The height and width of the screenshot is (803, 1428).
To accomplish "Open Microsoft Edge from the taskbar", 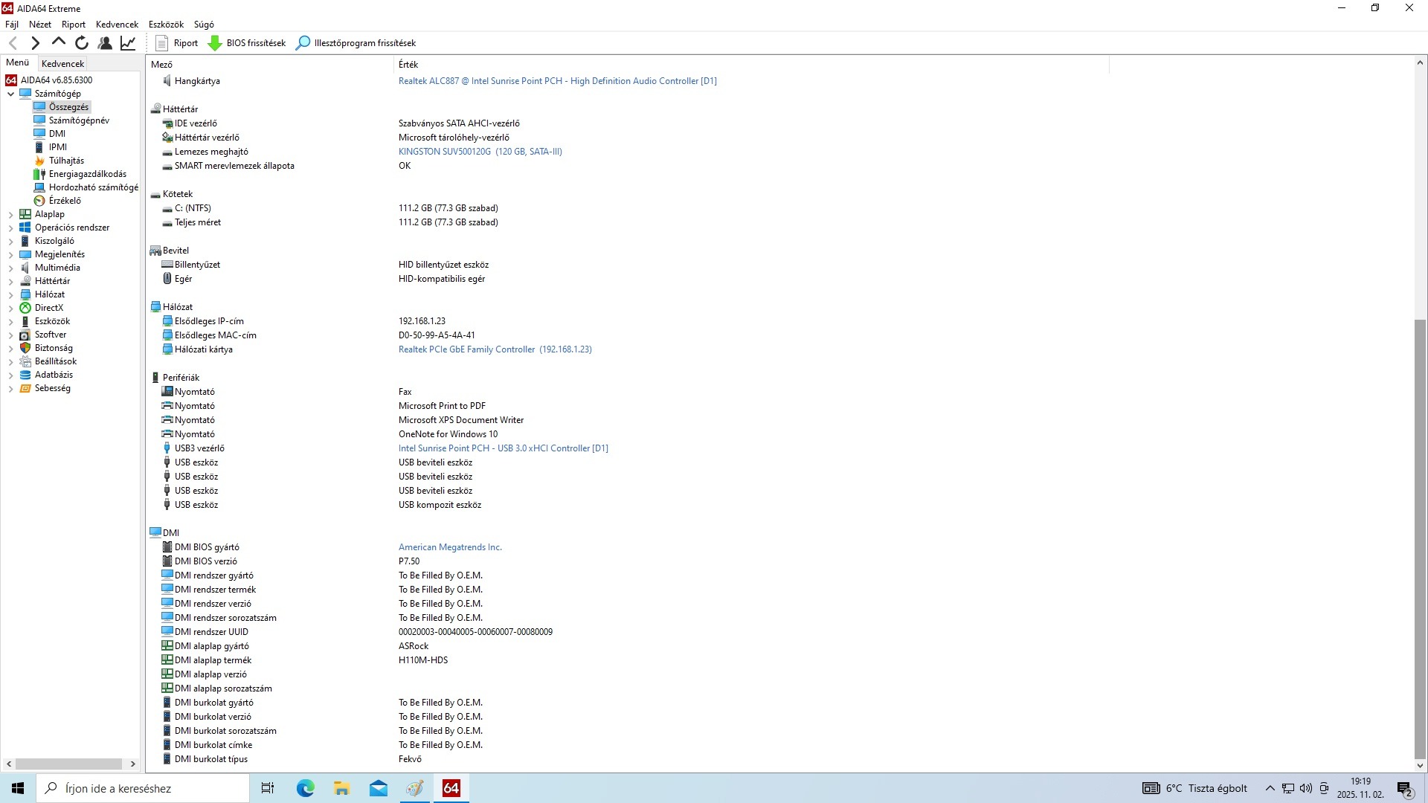I will pyautogui.click(x=305, y=788).
